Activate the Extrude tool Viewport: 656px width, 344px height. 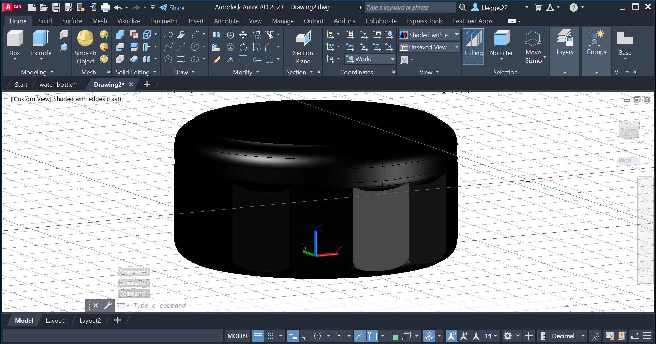41,43
